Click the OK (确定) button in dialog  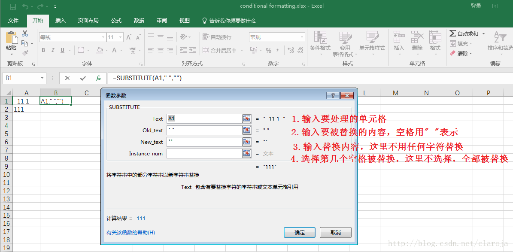[x=300, y=233]
